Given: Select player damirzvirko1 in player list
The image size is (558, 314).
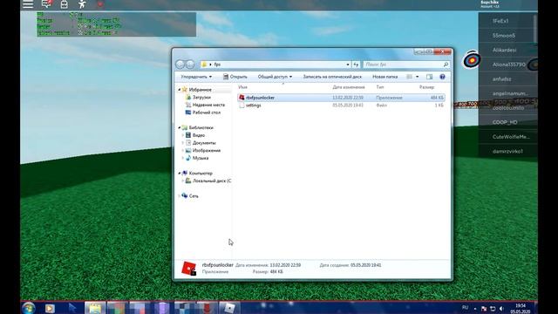Looking at the screenshot, I should pos(507,151).
